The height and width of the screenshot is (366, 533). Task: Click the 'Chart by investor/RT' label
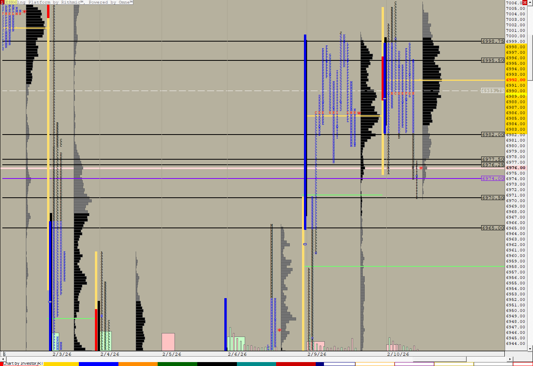point(23,364)
